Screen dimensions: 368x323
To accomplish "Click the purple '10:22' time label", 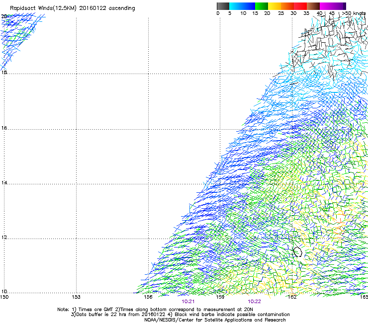I will tap(255, 302).
